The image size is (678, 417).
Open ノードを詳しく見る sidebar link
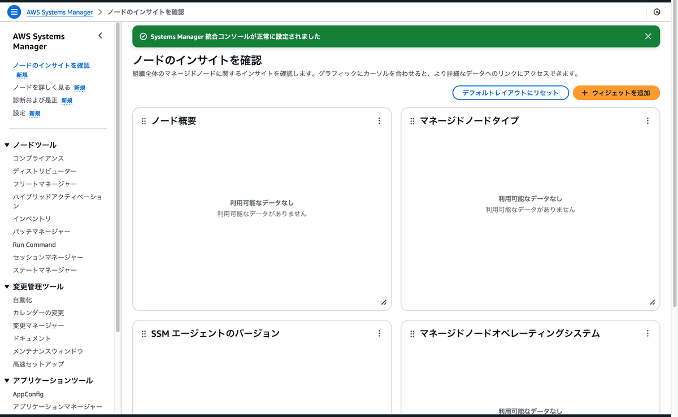pos(41,88)
